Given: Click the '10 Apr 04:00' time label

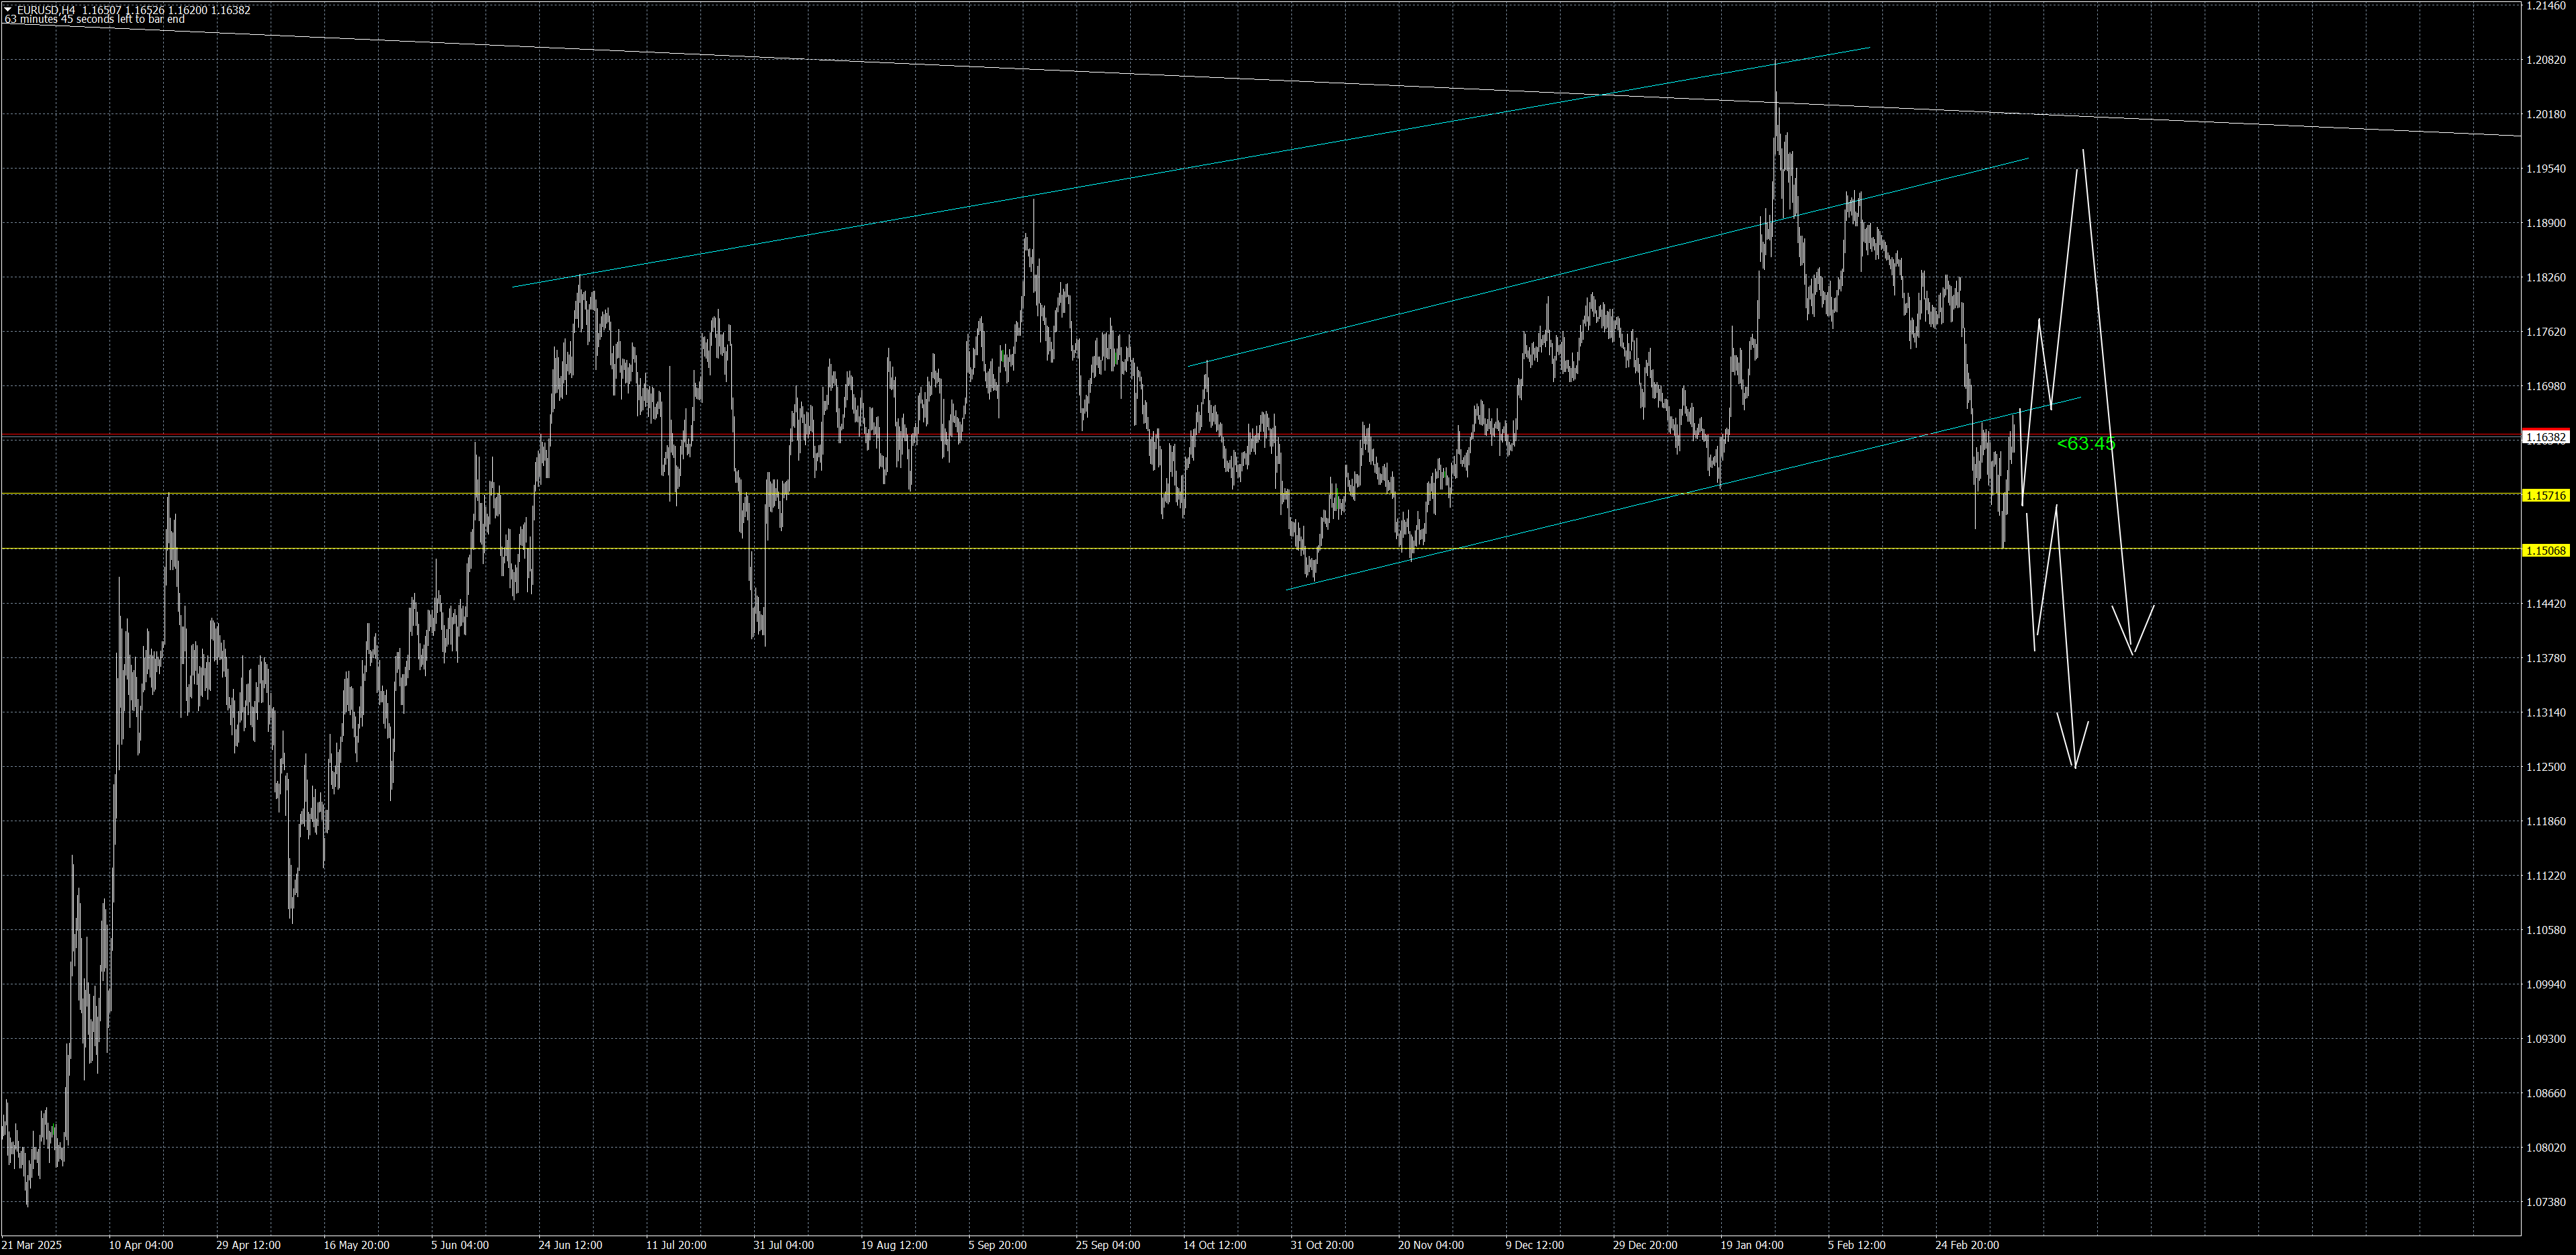Looking at the screenshot, I should click(x=141, y=1245).
